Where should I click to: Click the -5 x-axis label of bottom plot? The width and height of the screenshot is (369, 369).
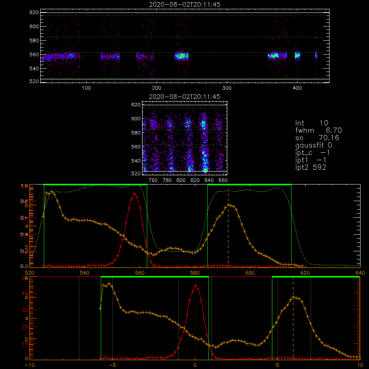point(112,365)
